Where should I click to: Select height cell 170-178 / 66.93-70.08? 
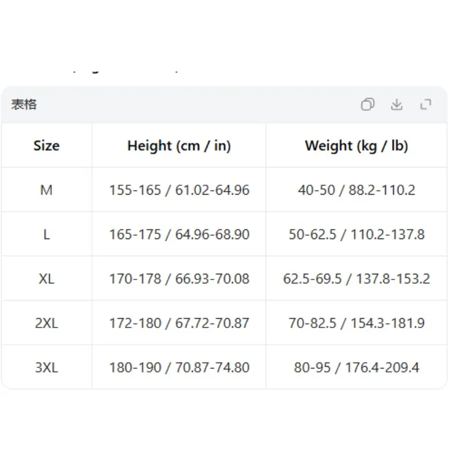179,279
